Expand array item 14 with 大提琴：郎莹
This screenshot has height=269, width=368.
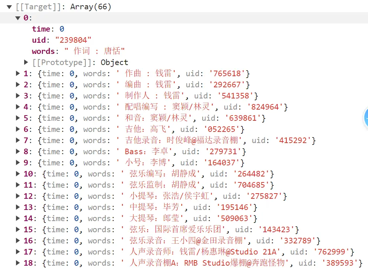[17, 218]
